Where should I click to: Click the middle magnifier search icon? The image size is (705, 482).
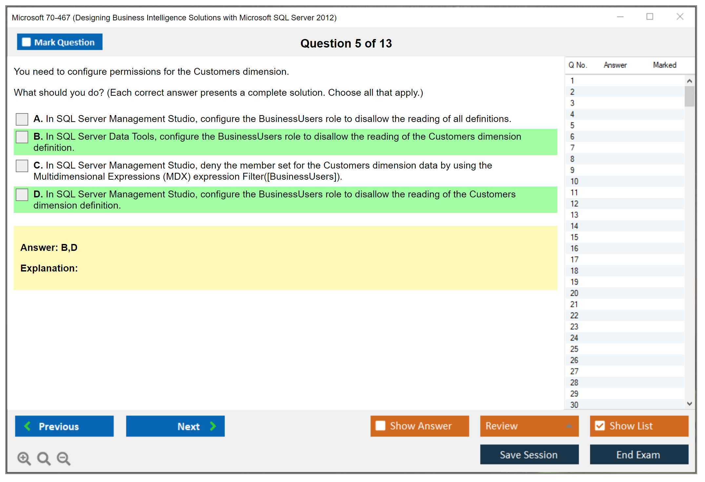click(44, 458)
